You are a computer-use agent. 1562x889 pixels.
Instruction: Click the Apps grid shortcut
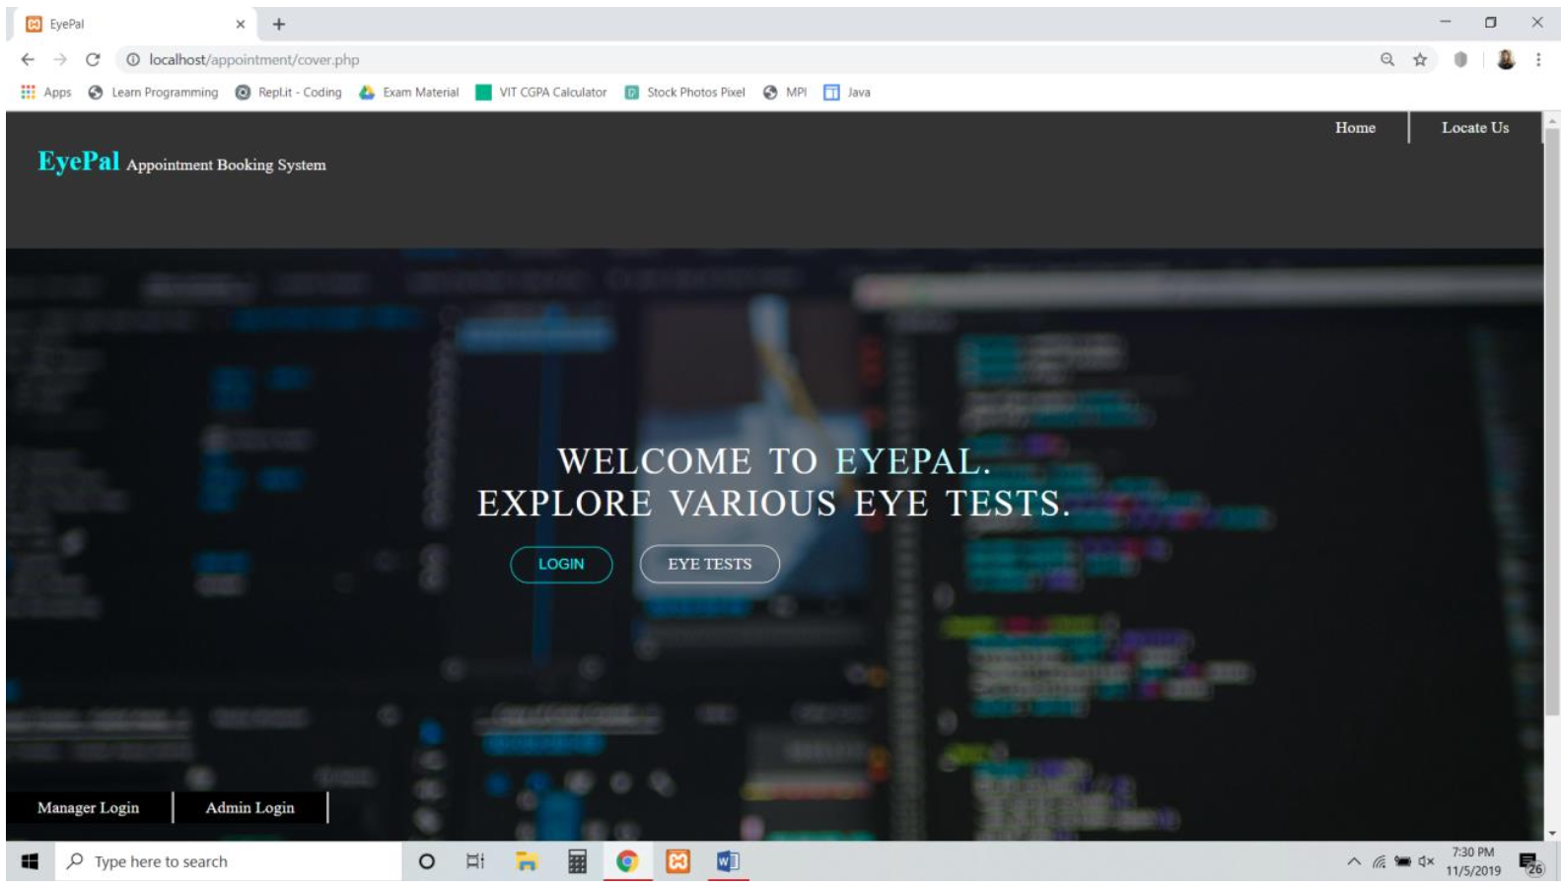tap(45, 93)
